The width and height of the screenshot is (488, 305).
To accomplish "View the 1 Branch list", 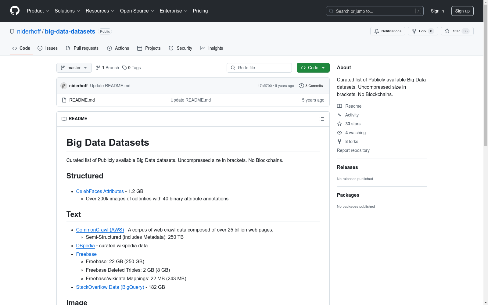I will (107, 68).
